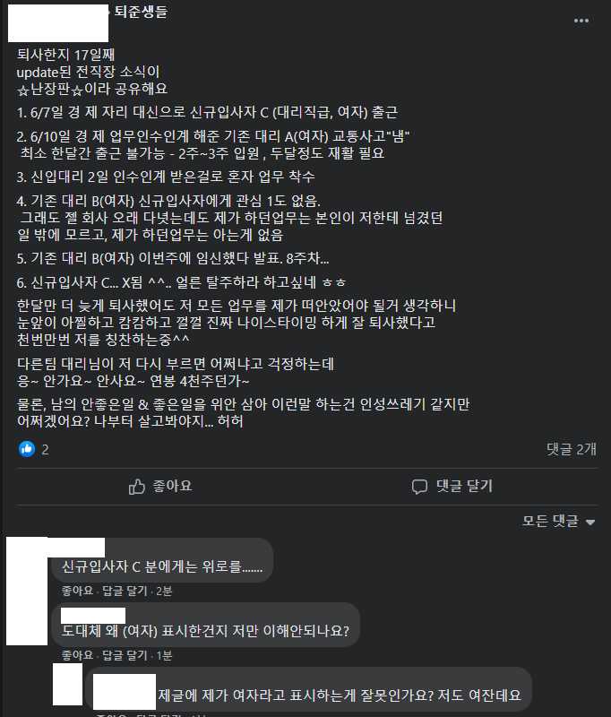Viewport: 611px width, 717px height.
Task: Open the 퇴준생들 group link
Action: coord(141,12)
